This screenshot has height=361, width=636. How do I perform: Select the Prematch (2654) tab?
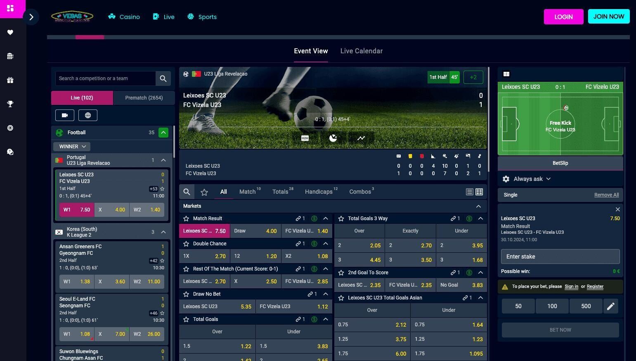coord(144,98)
